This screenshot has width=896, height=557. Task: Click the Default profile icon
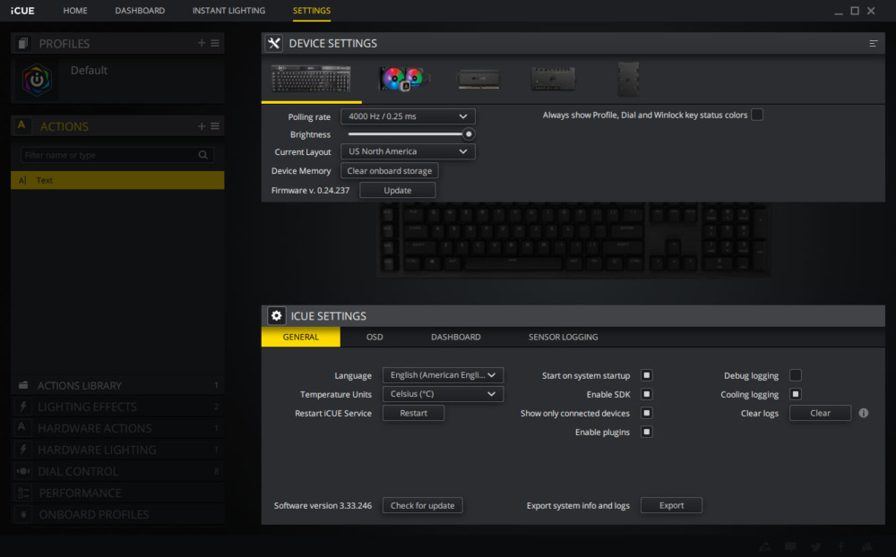point(37,80)
